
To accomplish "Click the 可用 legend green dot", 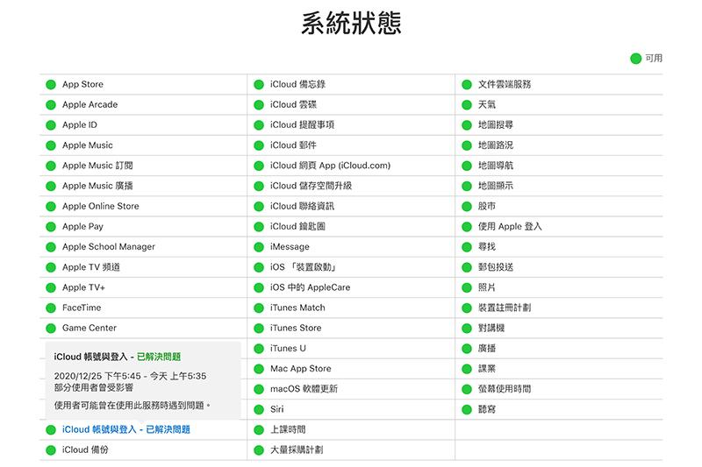I will pos(635,59).
